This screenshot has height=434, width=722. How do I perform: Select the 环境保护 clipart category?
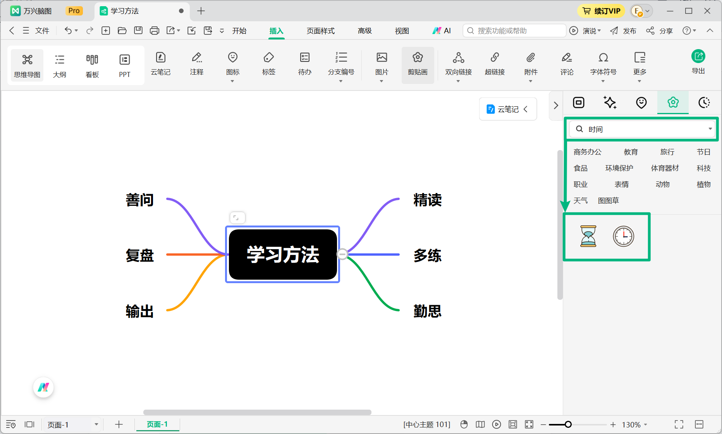(x=619, y=168)
